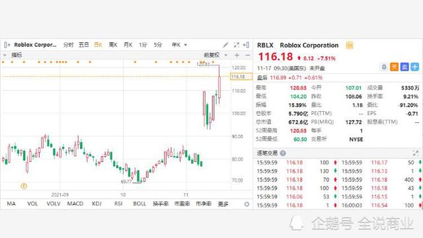423x238 pixels.
Task: Click the 交易所 value NYSE
Action: click(x=356, y=139)
